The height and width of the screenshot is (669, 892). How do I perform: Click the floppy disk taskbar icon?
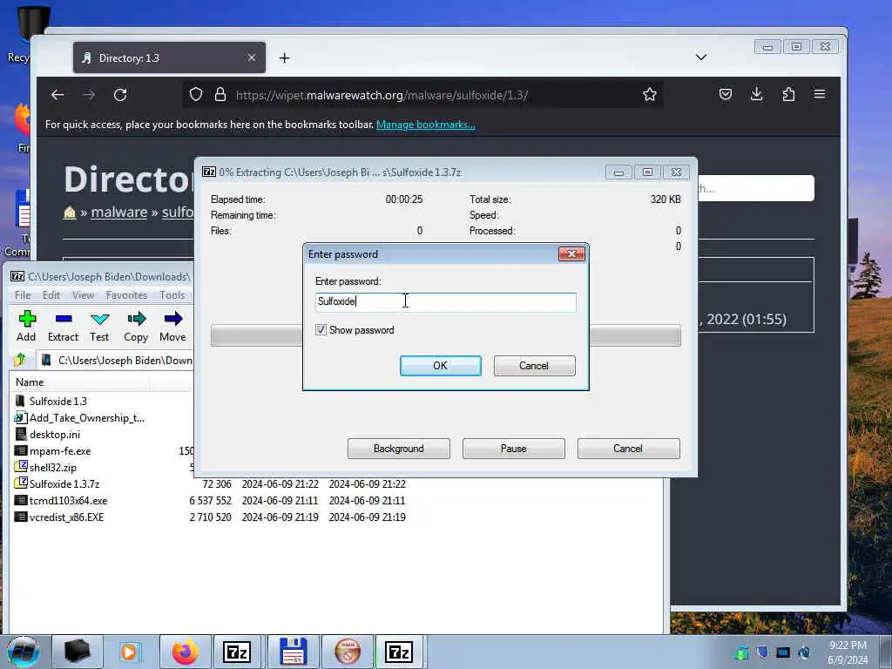tap(293, 652)
